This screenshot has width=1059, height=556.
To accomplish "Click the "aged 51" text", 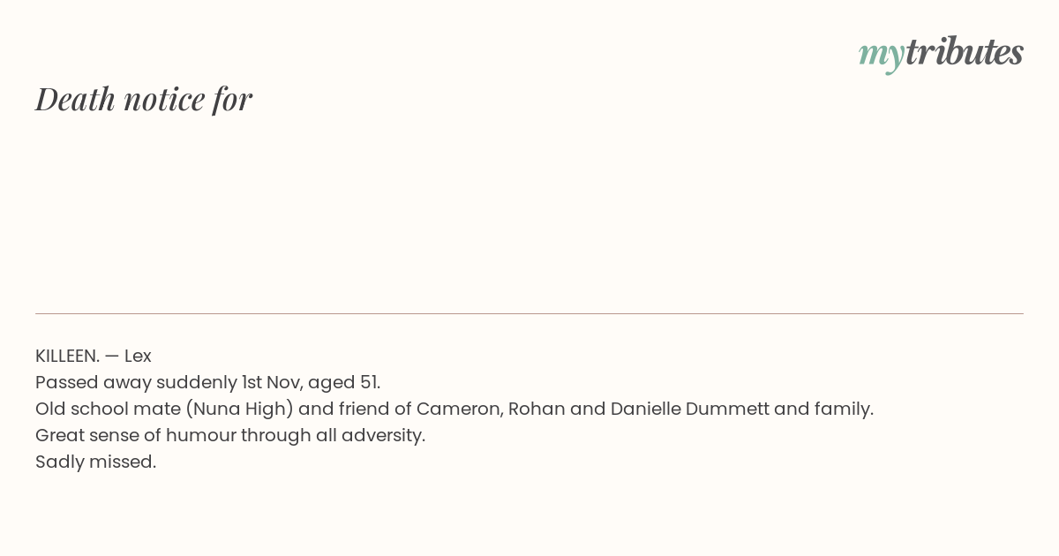I will click(343, 383).
